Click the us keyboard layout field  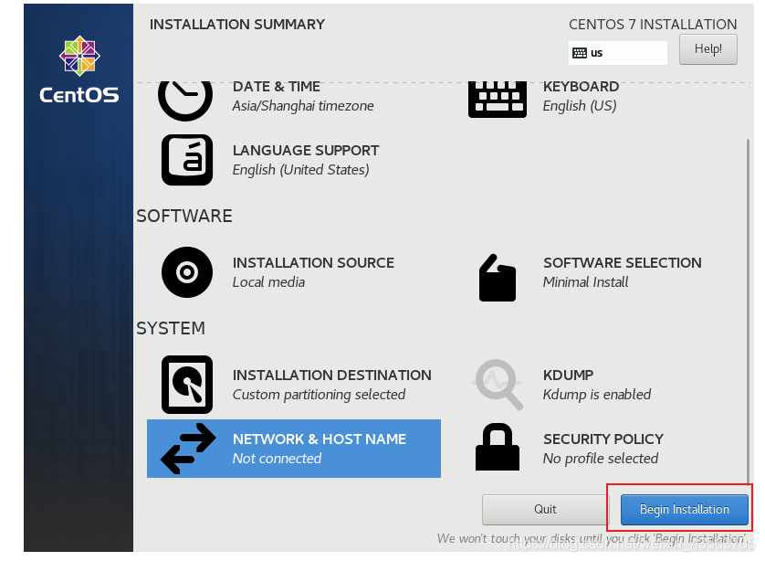[x=618, y=53]
